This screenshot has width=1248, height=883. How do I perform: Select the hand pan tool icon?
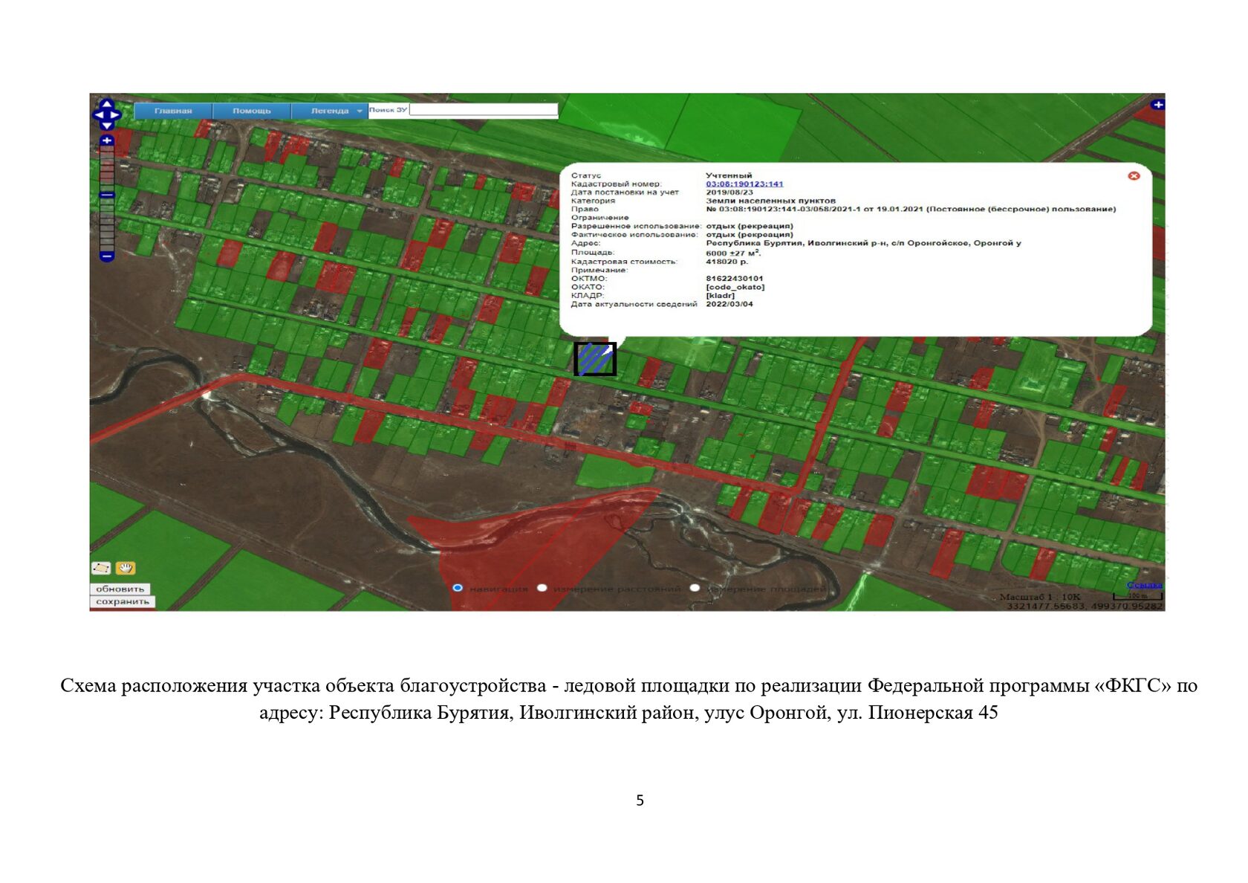[126, 568]
